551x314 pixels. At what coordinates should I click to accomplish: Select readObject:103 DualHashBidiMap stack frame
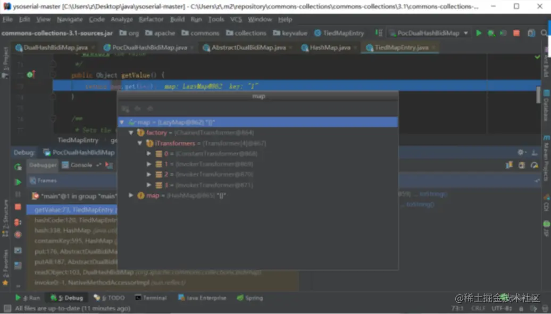(x=148, y=272)
